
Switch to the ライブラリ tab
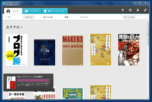click(x=32, y=11)
